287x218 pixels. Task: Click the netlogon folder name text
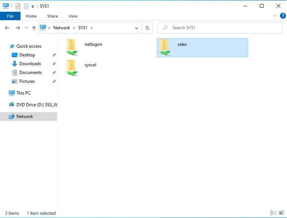coord(93,45)
